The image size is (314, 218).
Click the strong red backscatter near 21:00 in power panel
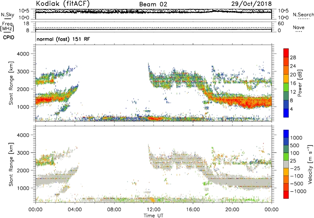248,102
